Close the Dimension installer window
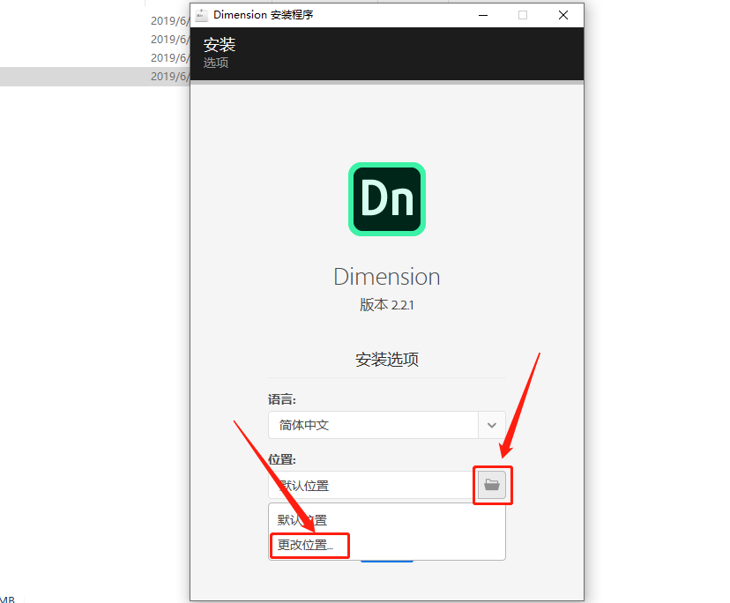This screenshot has width=730, height=603. (563, 15)
